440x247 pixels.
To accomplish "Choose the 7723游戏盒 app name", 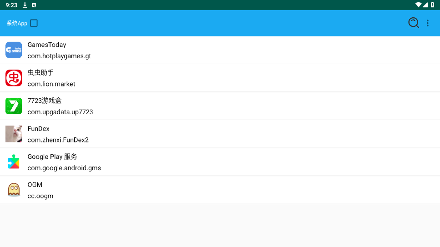I will pyautogui.click(x=45, y=101).
